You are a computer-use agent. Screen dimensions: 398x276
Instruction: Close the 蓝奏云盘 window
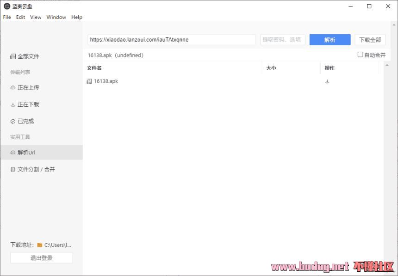(388, 6)
